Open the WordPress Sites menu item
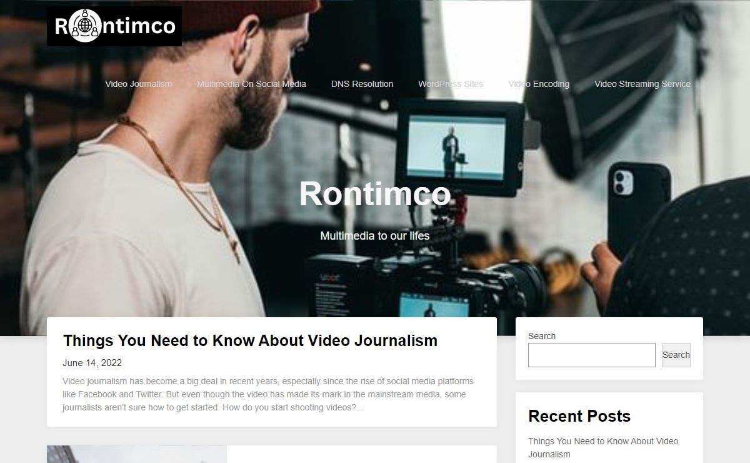 tap(451, 84)
